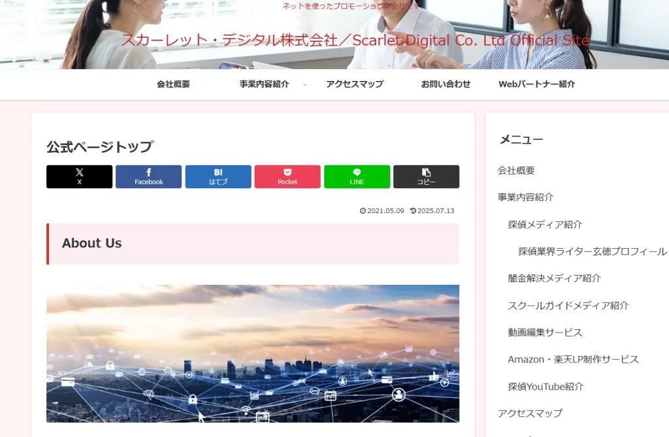Select 闇金解決メディア紹介 in sidebar
669x437 pixels.
554,278
